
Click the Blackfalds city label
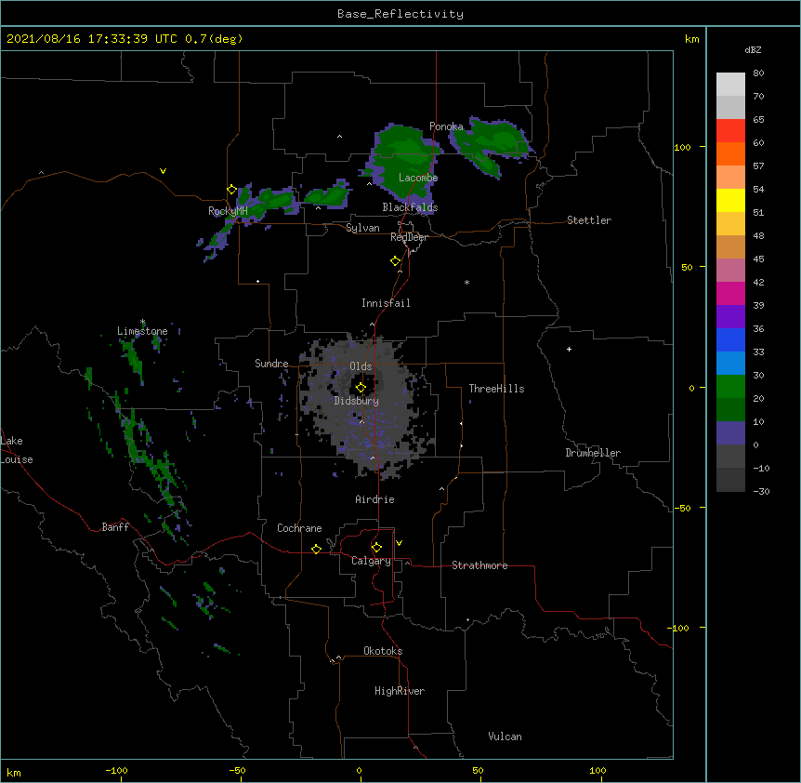tap(410, 207)
